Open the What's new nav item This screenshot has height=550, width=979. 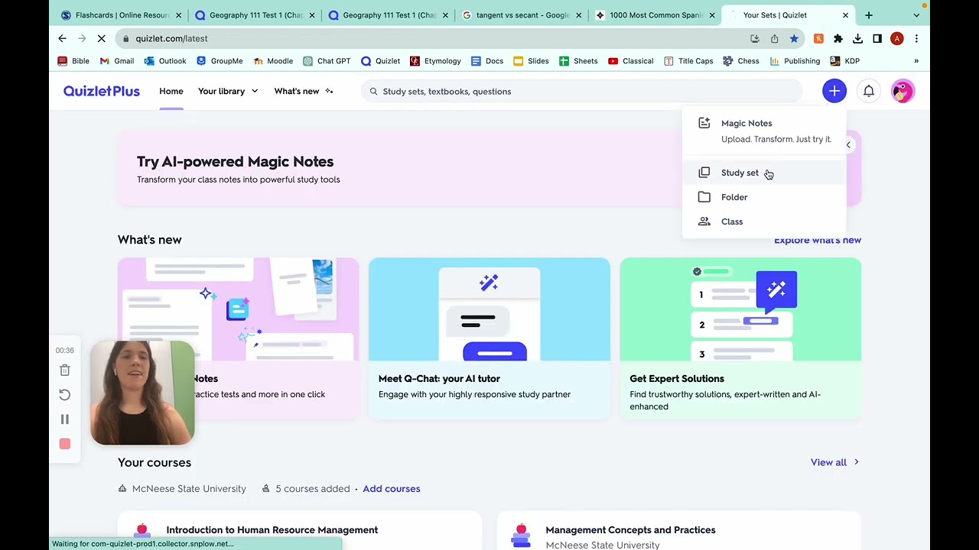click(304, 91)
